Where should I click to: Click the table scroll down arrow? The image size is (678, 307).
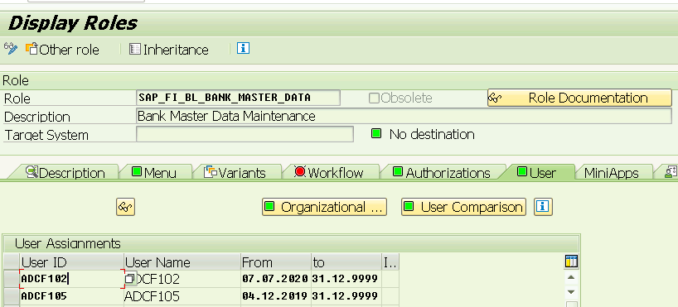click(571, 292)
